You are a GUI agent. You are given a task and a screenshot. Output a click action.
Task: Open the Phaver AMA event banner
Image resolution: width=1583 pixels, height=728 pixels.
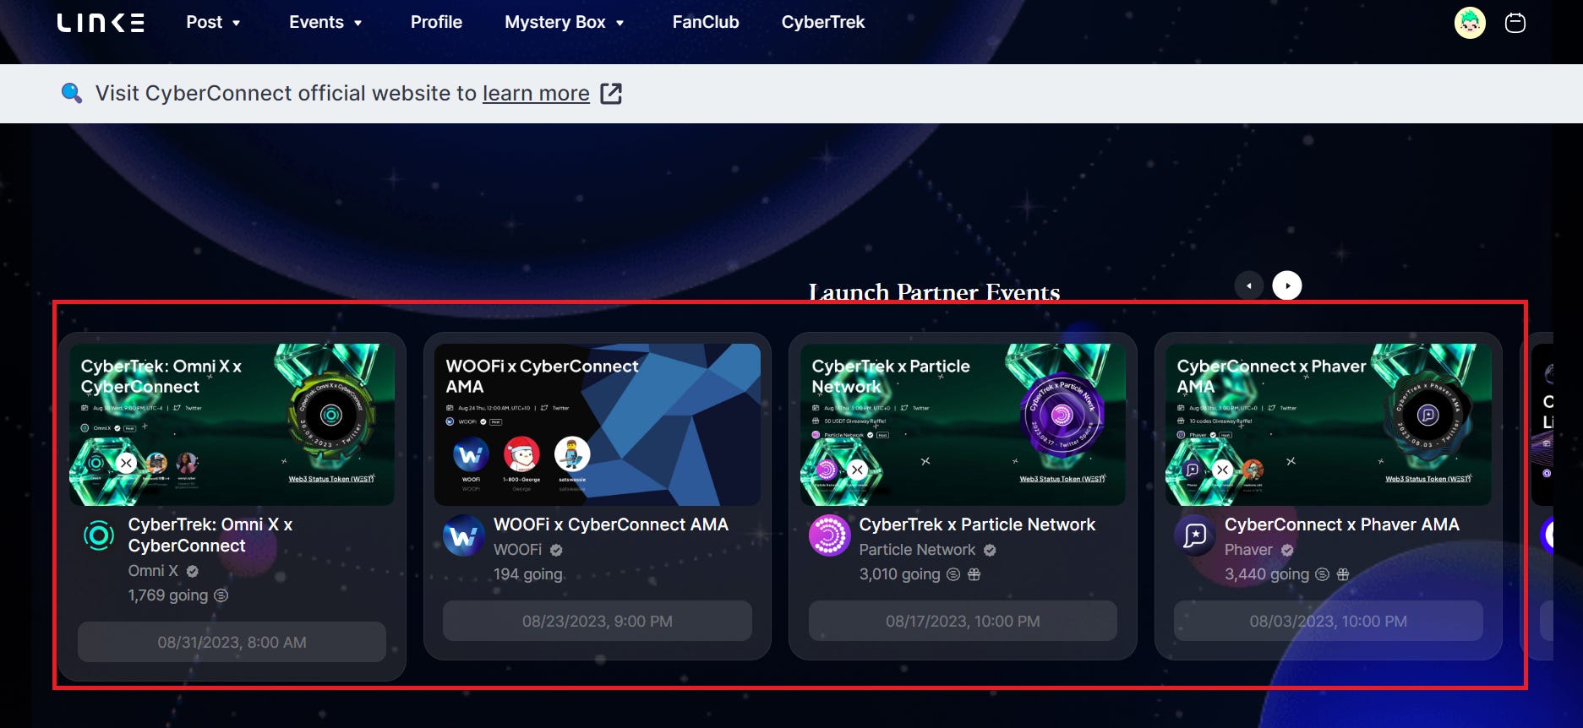click(1328, 424)
